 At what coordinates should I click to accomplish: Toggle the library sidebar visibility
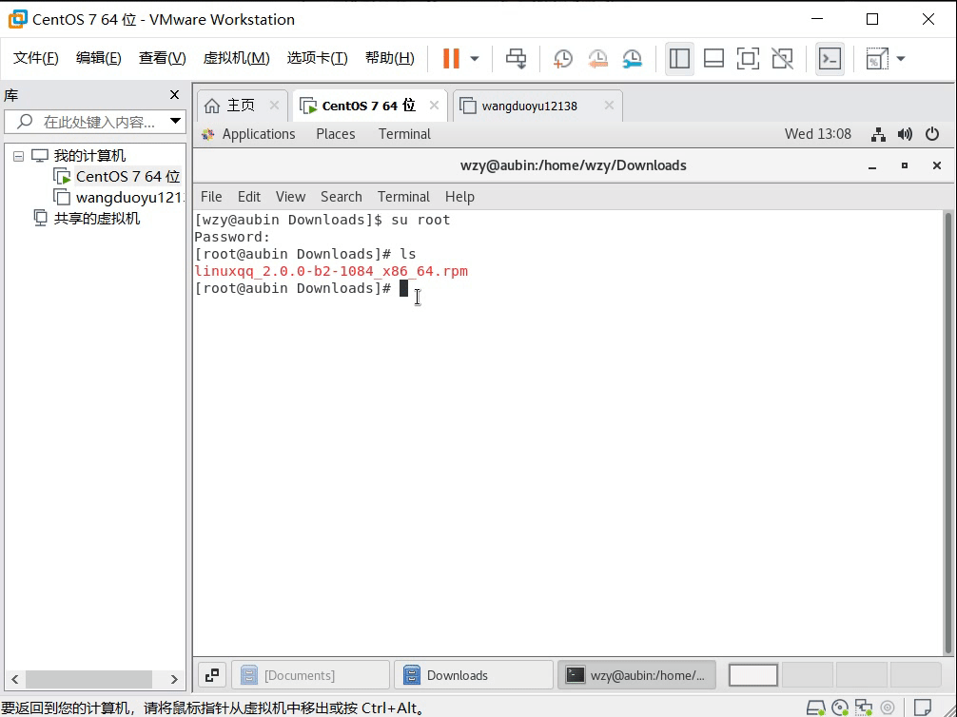point(679,58)
